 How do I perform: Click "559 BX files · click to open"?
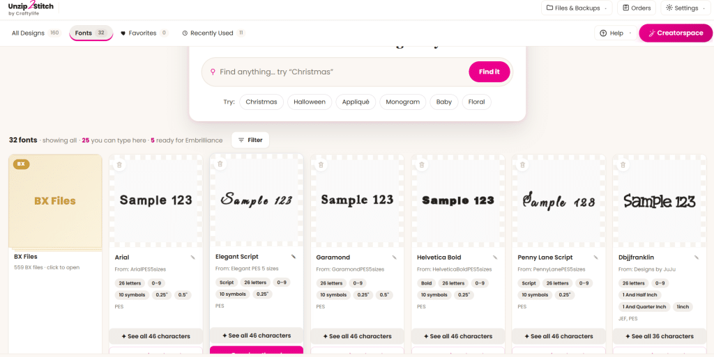point(47,267)
